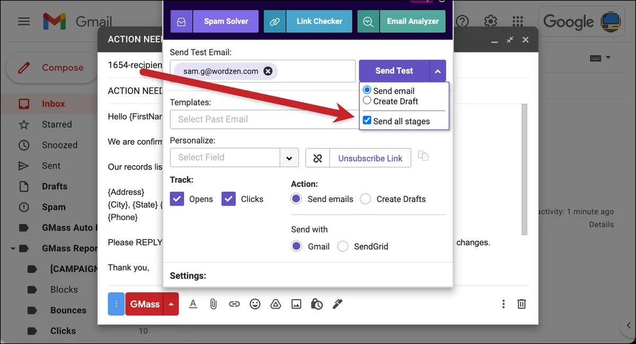The image size is (636, 344).
Task: Open the Inbox folder
Action: [54, 104]
